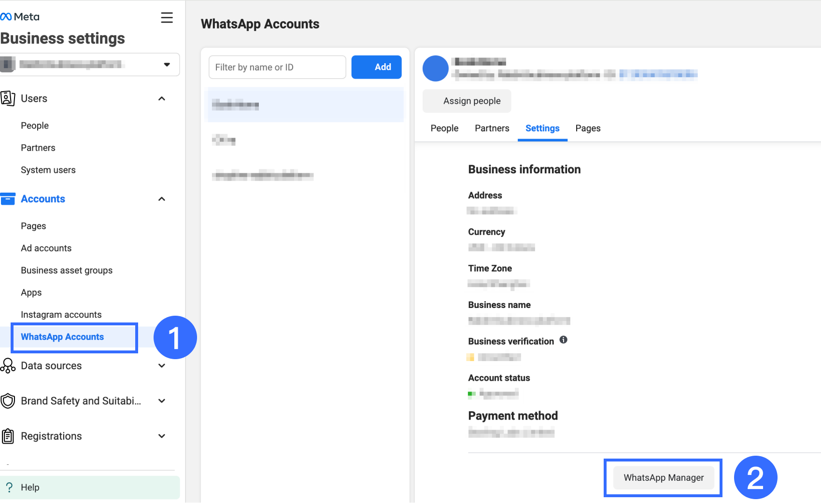
Task: Click the Business verification info icon
Action: (x=563, y=340)
